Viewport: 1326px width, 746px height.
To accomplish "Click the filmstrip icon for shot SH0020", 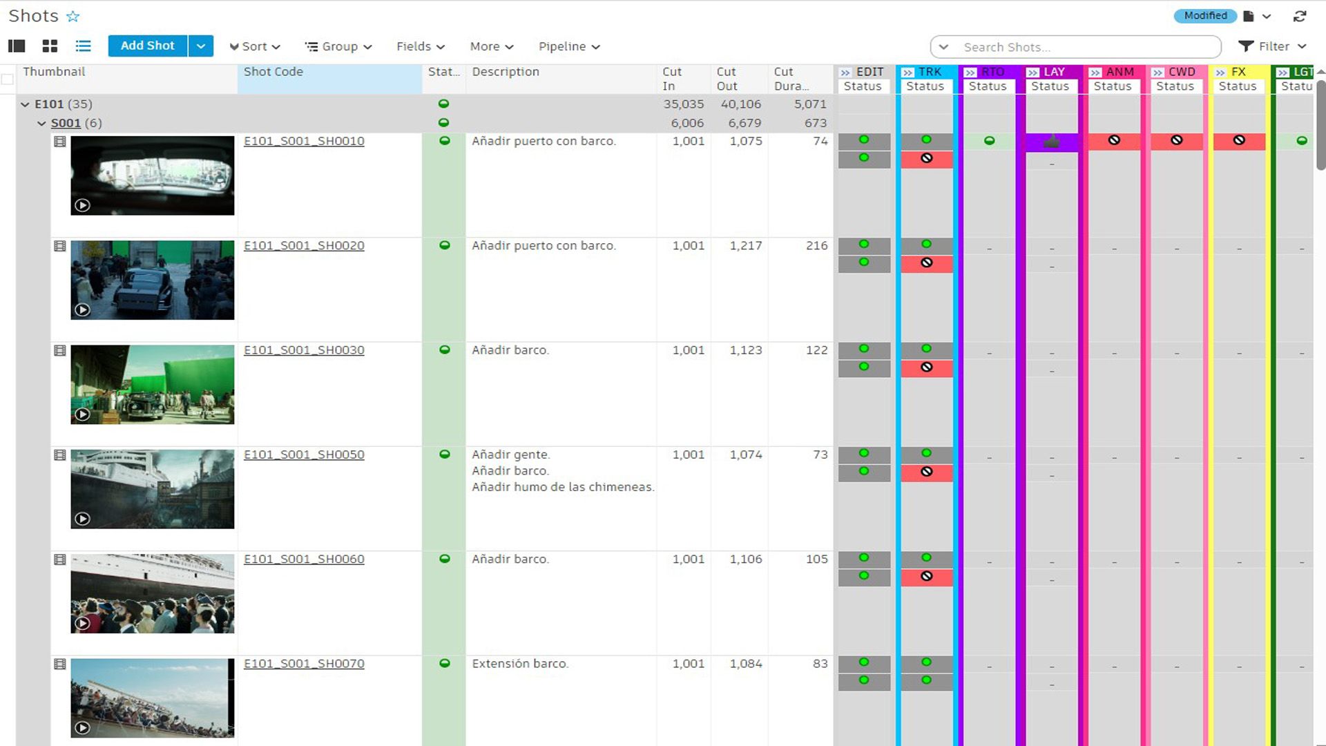I will [x=60, y=246].
